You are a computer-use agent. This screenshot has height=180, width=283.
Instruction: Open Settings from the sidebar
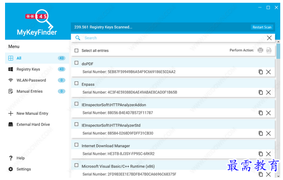20,169
